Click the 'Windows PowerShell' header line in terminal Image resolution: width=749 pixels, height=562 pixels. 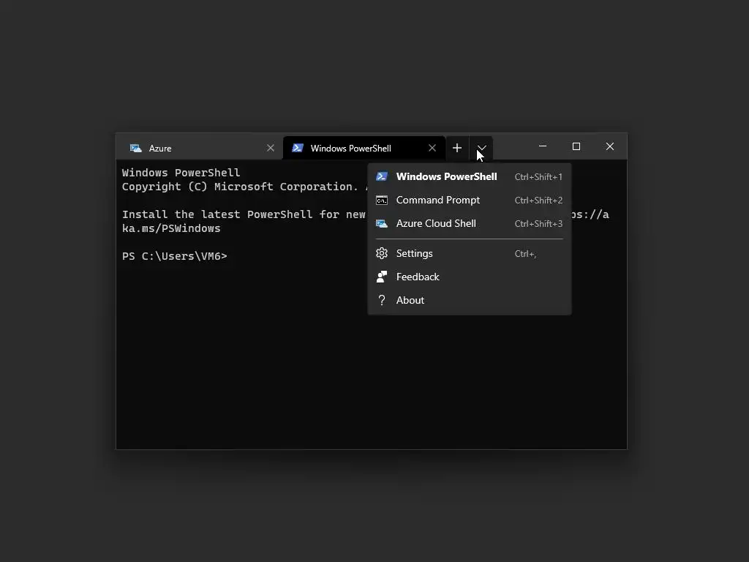coord(181,173)
